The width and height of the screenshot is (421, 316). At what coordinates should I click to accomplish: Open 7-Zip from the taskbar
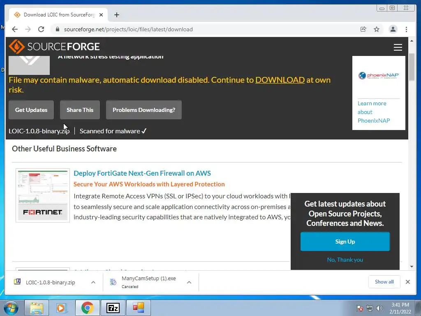pyautogui.click(x=113, y=308)
